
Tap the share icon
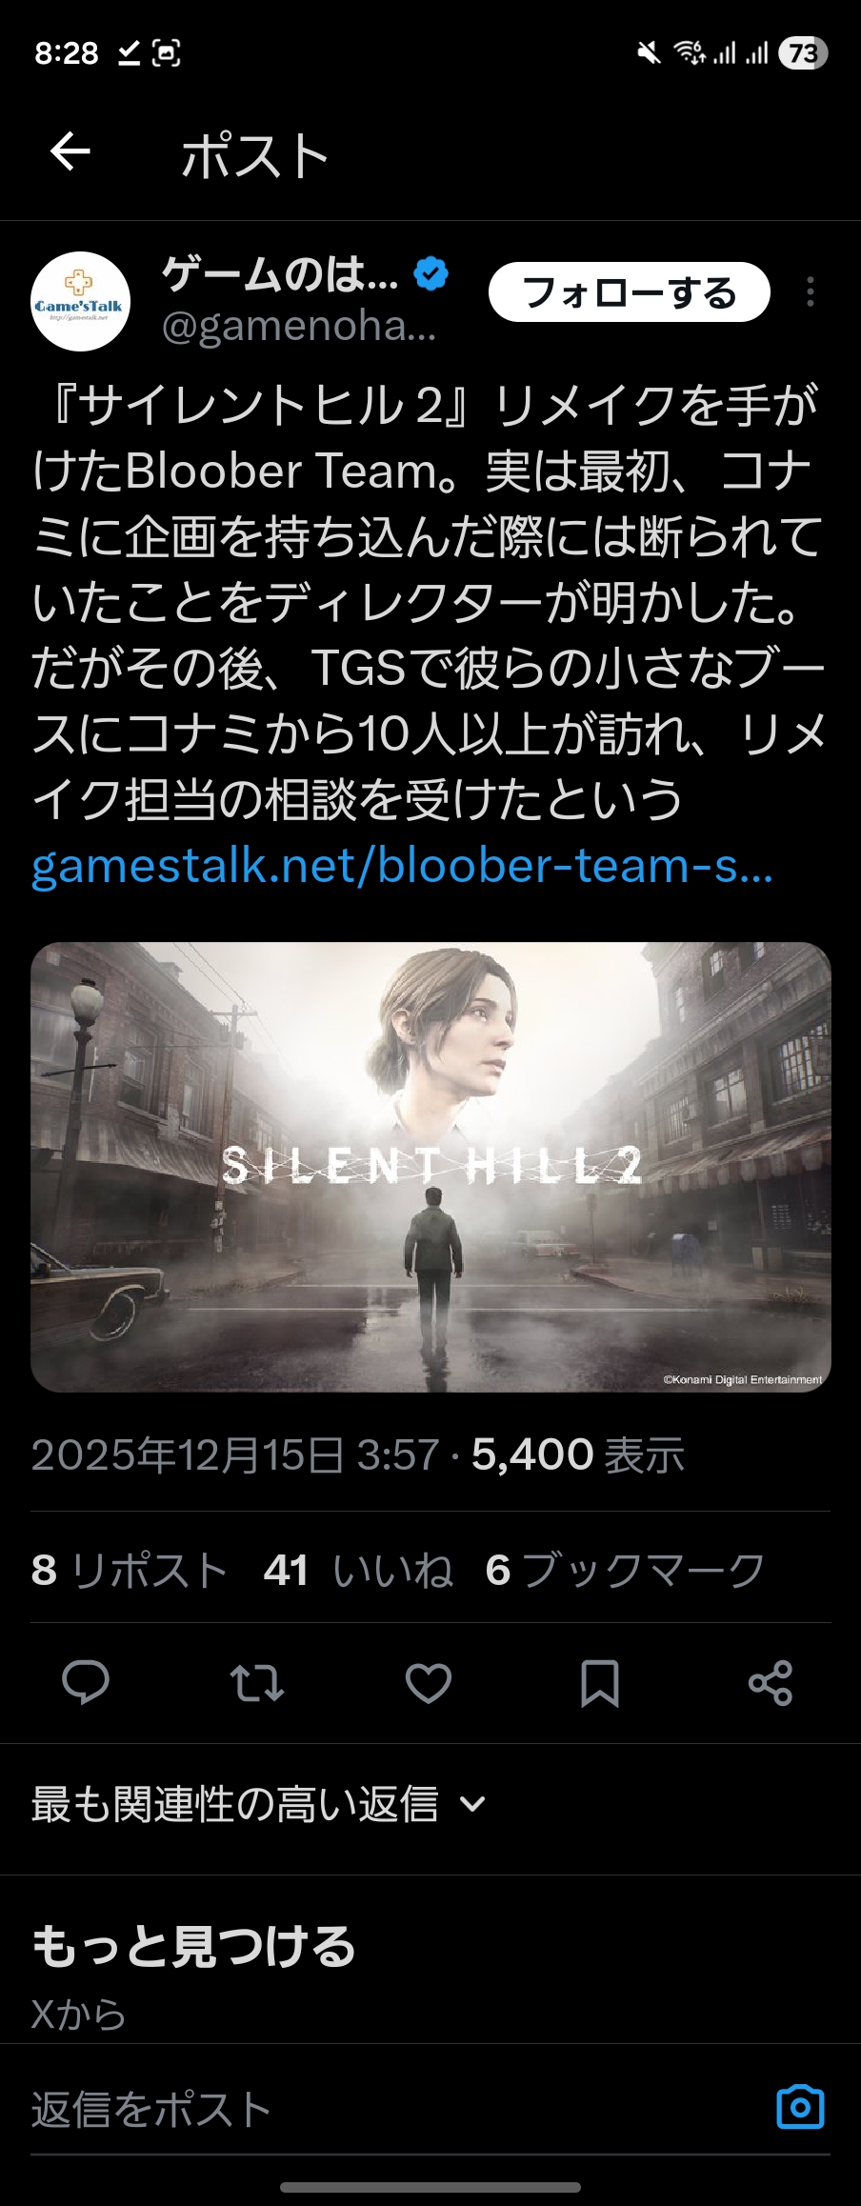click(x=771, y=1683)
